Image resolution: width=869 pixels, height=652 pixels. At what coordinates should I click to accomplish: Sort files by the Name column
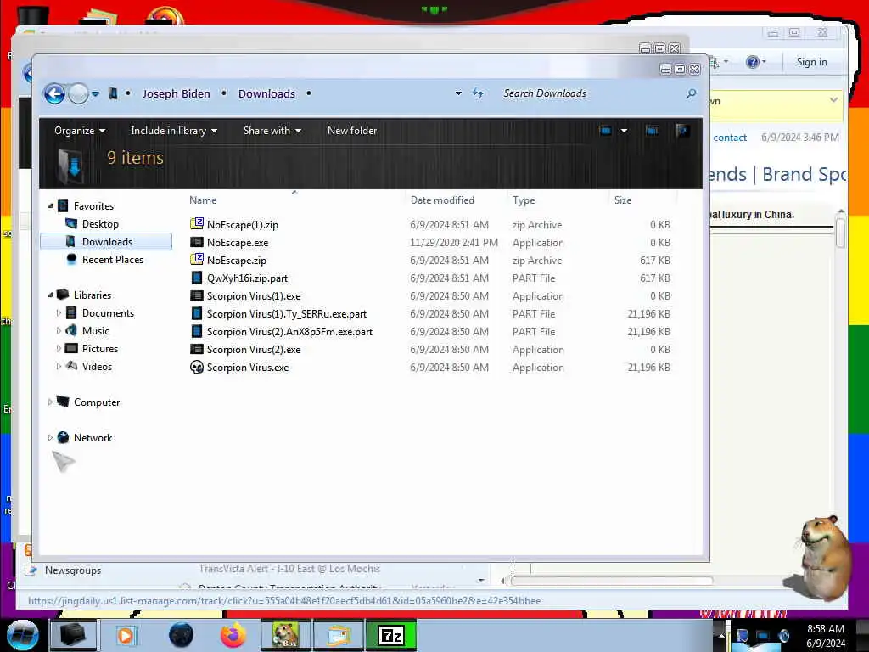pos(203,200)
